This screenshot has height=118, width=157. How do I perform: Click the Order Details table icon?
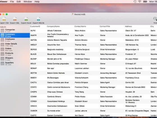pos(3,45)
